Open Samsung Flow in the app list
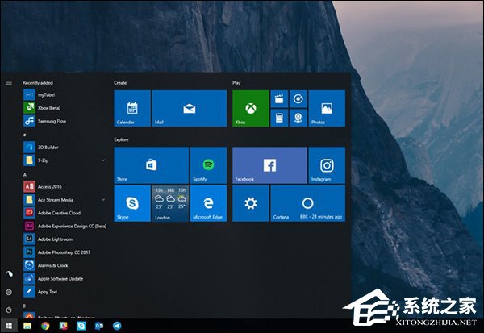 point(65,121)
